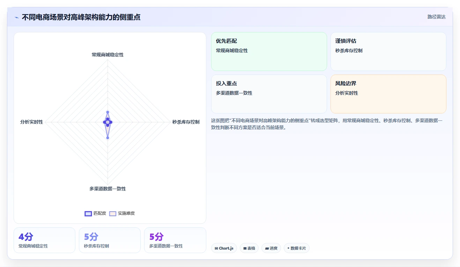Viewport: 460px width, 267px height.
Task: Click the 实施难度 legend color box
Action: point(113,213)
